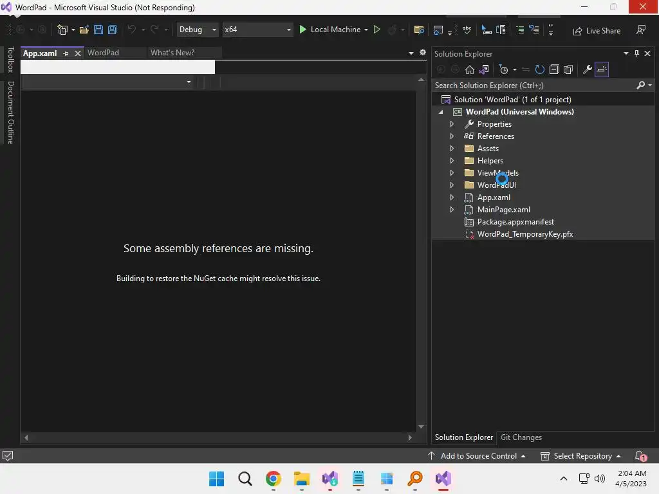The width and height of the screenshot is (659, 494).
Task: Switch to the WordPad document tab
Action: [104, 53]
